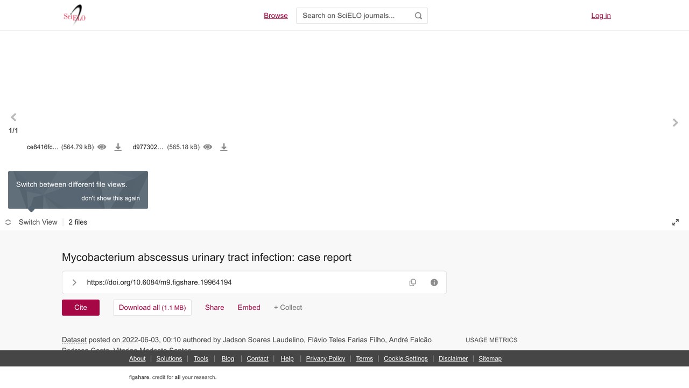Go to previous file with left arrow
Screen dimensions: 689x388
click(x=13, y=117)
